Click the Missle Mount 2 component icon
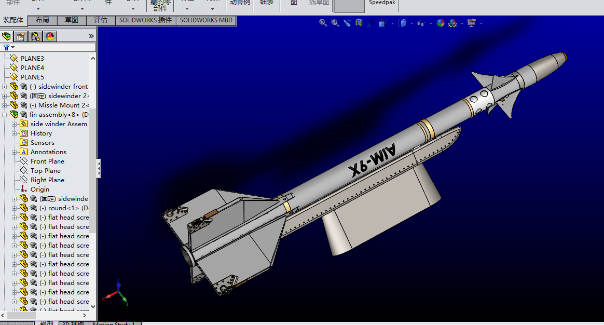Screen dimensions: 604x325 (x=14, y=105)
